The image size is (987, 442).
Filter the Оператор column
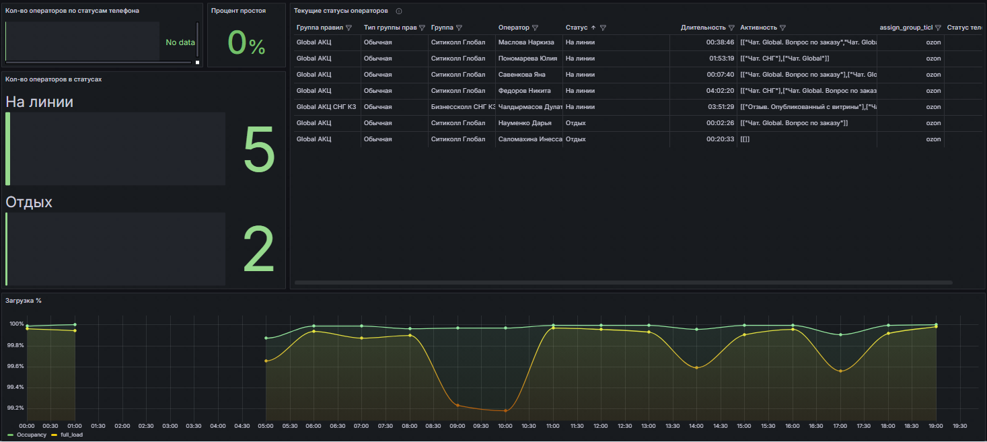[535, 28]
